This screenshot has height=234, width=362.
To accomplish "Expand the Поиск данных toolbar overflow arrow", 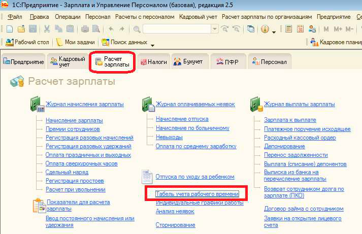I will pyautogui.click(x=152, y=45).
